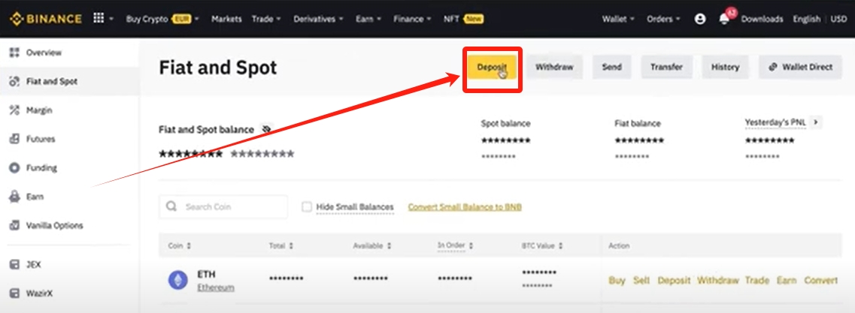Image resolution: width=855 pixels, height=313 pixels.
Task: Click the Wallet Direct button
Action: click(800, 67)
